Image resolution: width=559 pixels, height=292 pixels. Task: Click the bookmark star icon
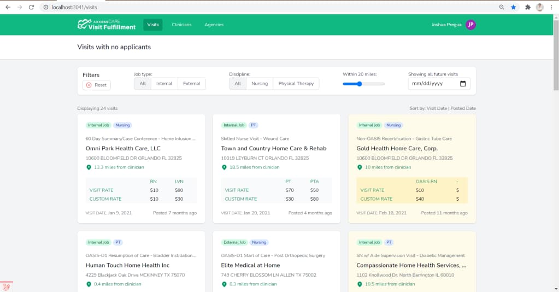pos(513,7)
